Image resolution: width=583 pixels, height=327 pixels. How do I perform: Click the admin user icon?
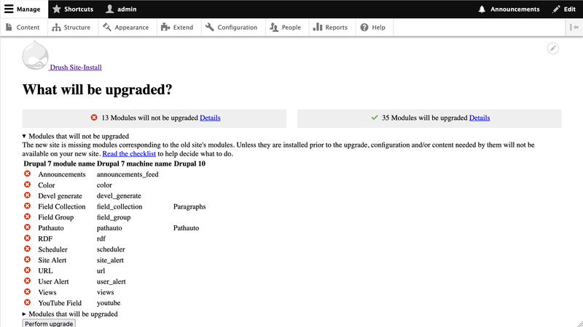[109, 9]
